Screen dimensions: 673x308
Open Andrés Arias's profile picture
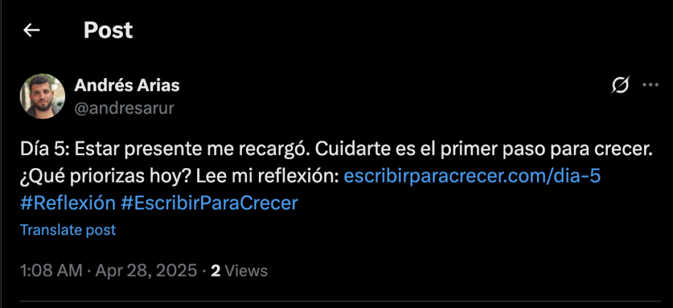pos(43,96)
